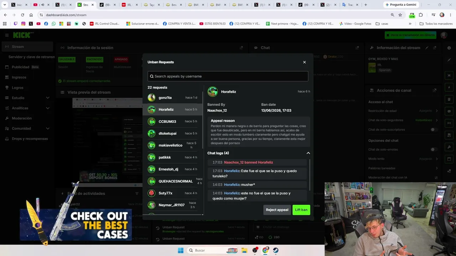
Task: Open the chat bubble icon in the right strip
Action: tap(449, 111)
